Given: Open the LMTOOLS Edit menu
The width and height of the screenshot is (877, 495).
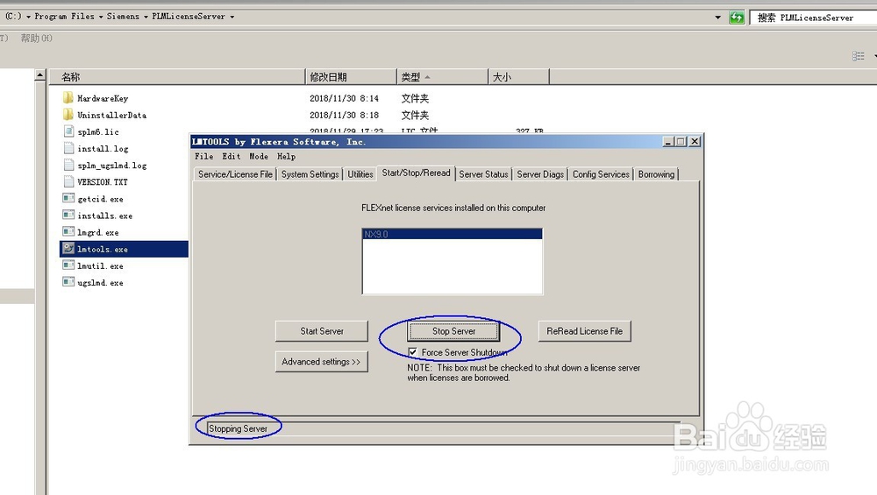Looking at the screenshot, I should 231,157.
